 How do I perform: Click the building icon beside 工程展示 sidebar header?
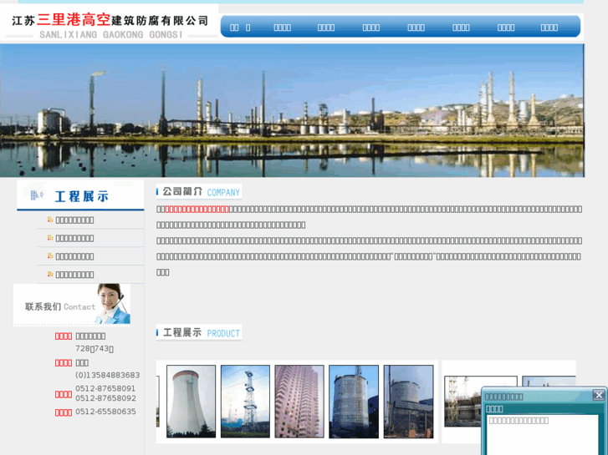click(37, 196)
